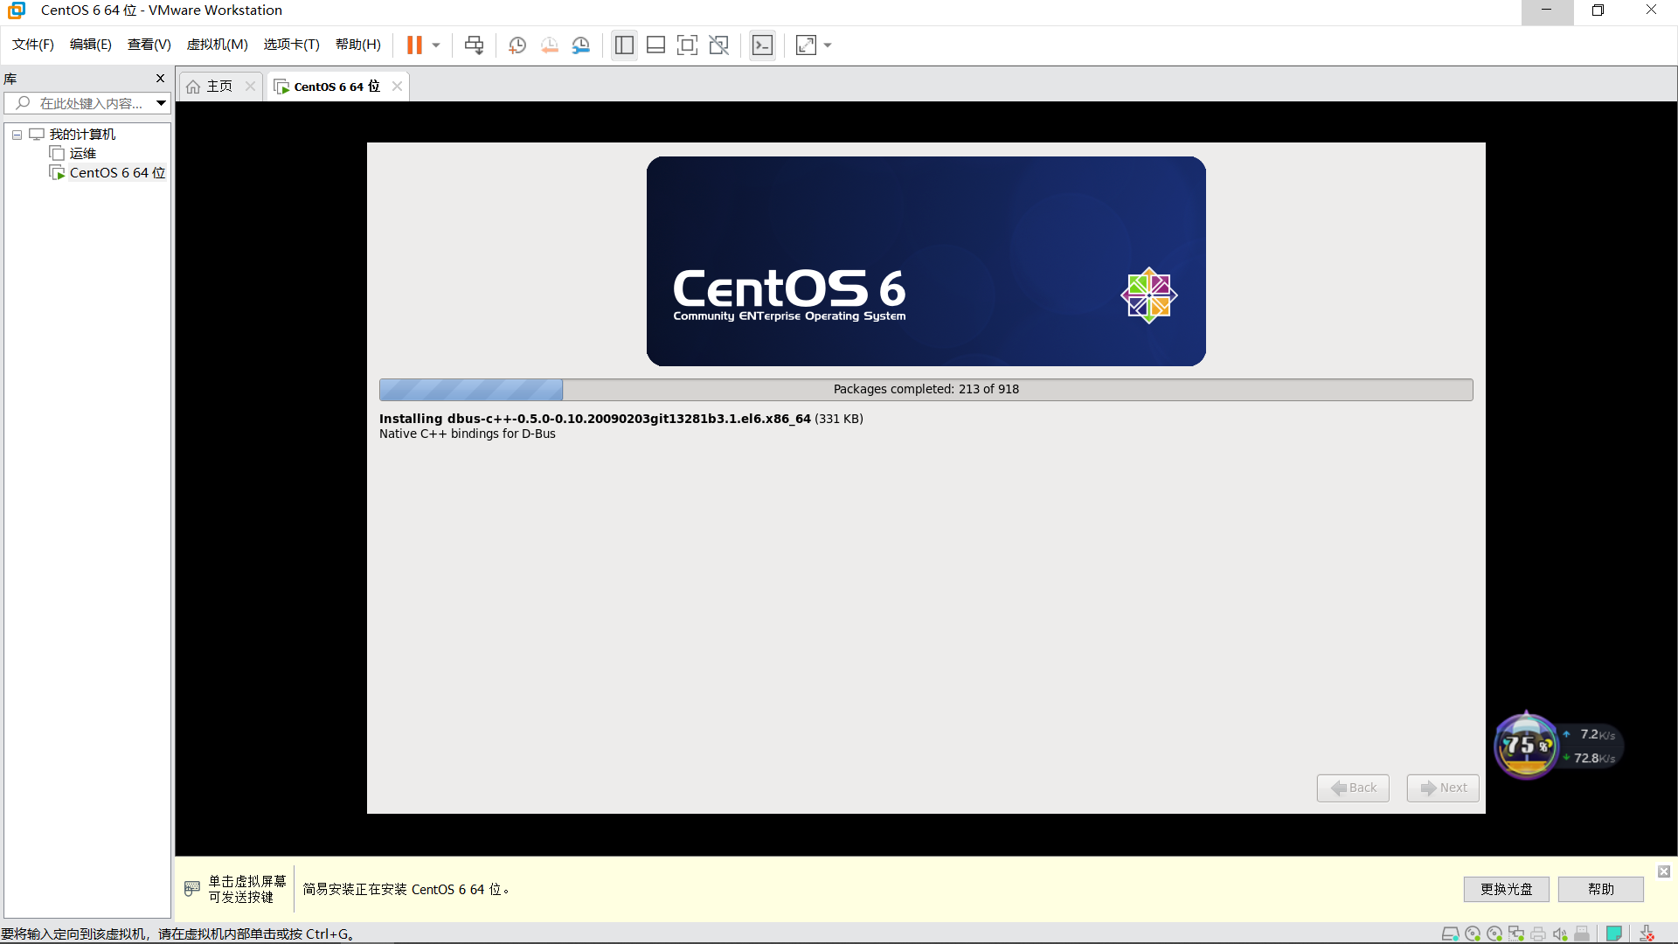The height and width of the screenshot is (944, 1678).
Task: Open the 文件(F) menu
Action: point(33,45)
